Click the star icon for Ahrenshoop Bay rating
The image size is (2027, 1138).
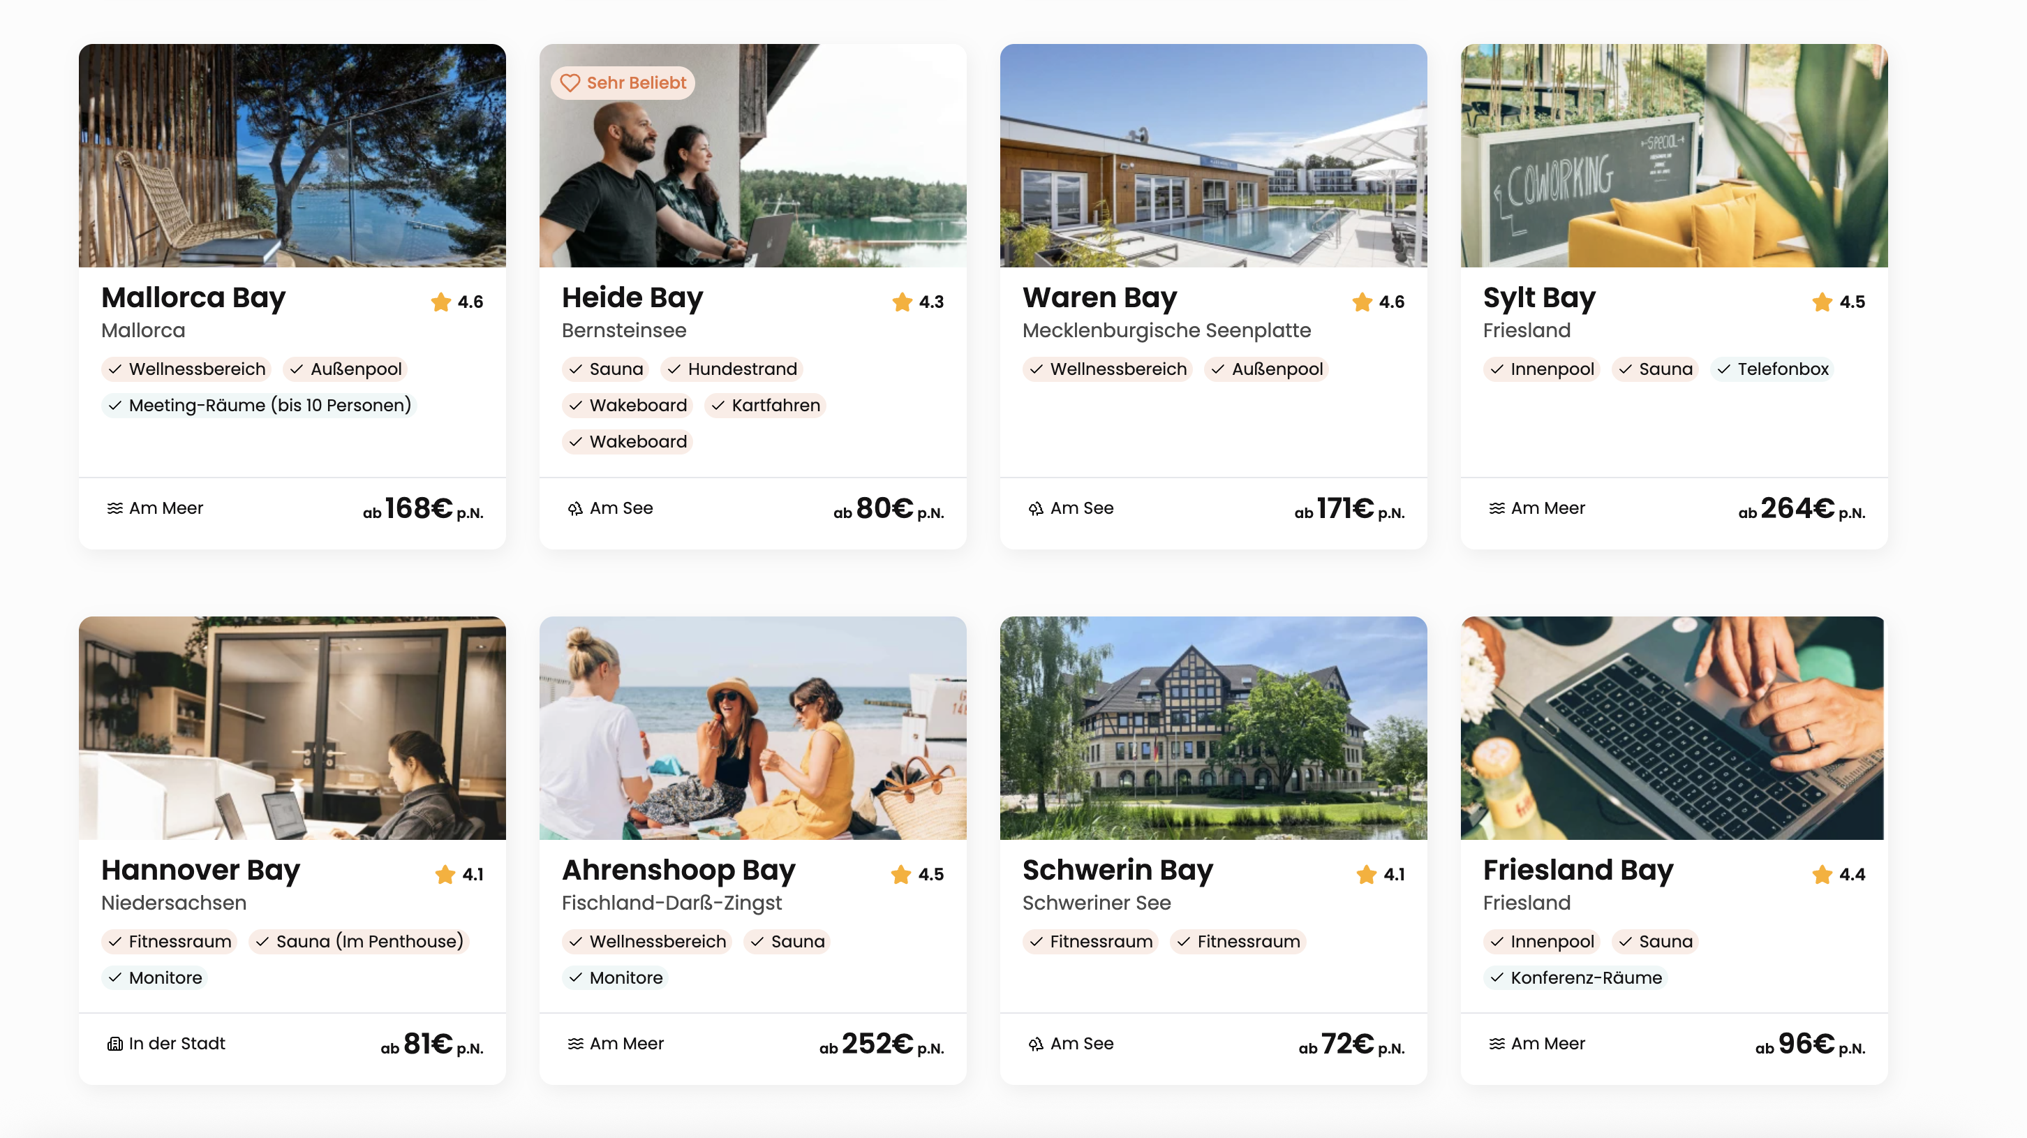[x=901, y=873]
